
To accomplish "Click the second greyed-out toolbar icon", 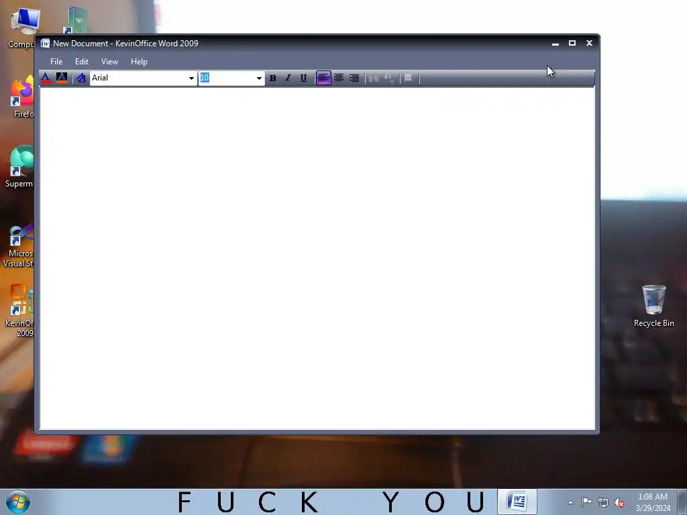I will 388,78.
